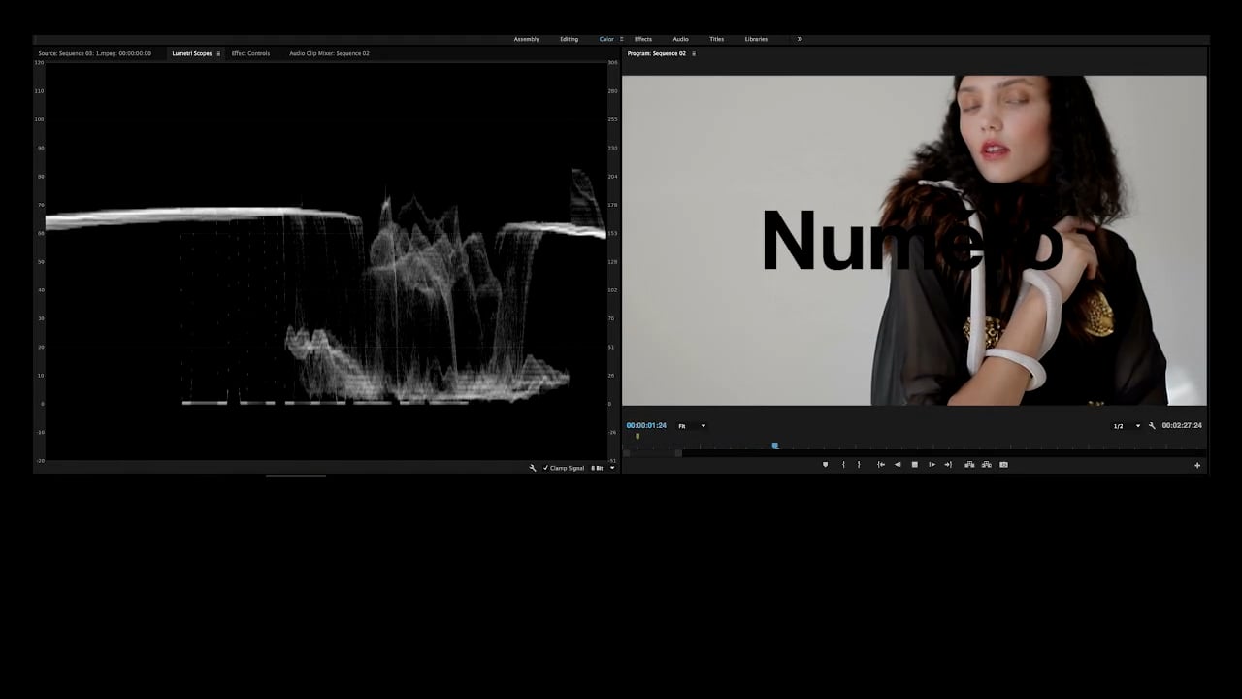Screen dimensions: 1242x699
Task: Switch to the Effects workspace
Action: tap(643, 39)
